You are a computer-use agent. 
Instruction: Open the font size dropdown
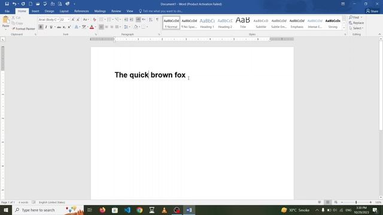pos(68,20)
